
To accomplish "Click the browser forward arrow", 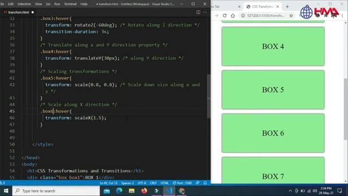I will coord(216,16).
